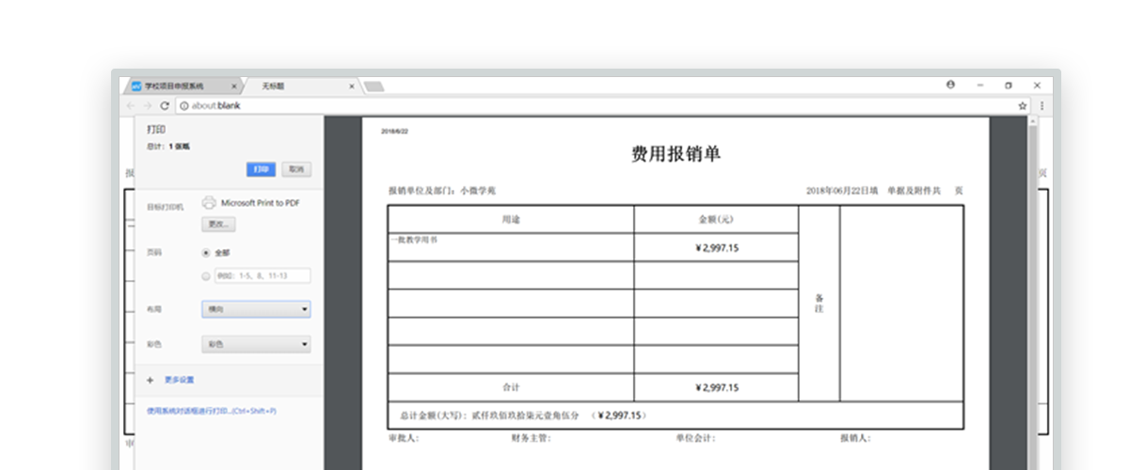The width and height of the screenshot is (1129, 470).
Task: Open the user profile icon in title bar
Action: (950, 85)
